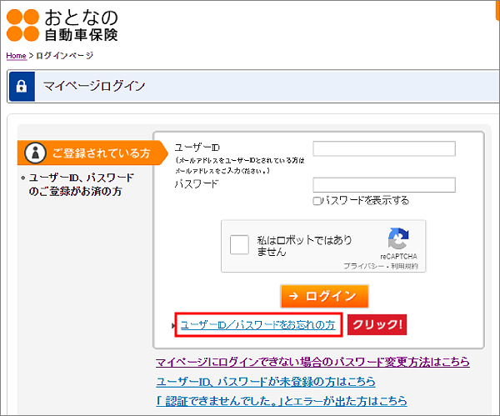Viewport: 500px width, 416px height.
Task: Click the おとなの自動車保険 orange logo
Action: (62, 25)
